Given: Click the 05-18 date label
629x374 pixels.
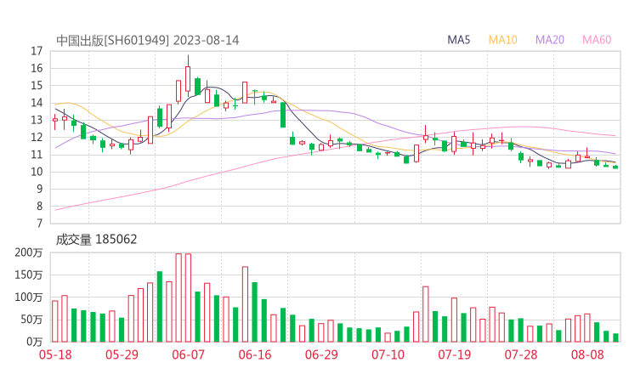Looking at the screenshot, I should [x=55, y=354].
